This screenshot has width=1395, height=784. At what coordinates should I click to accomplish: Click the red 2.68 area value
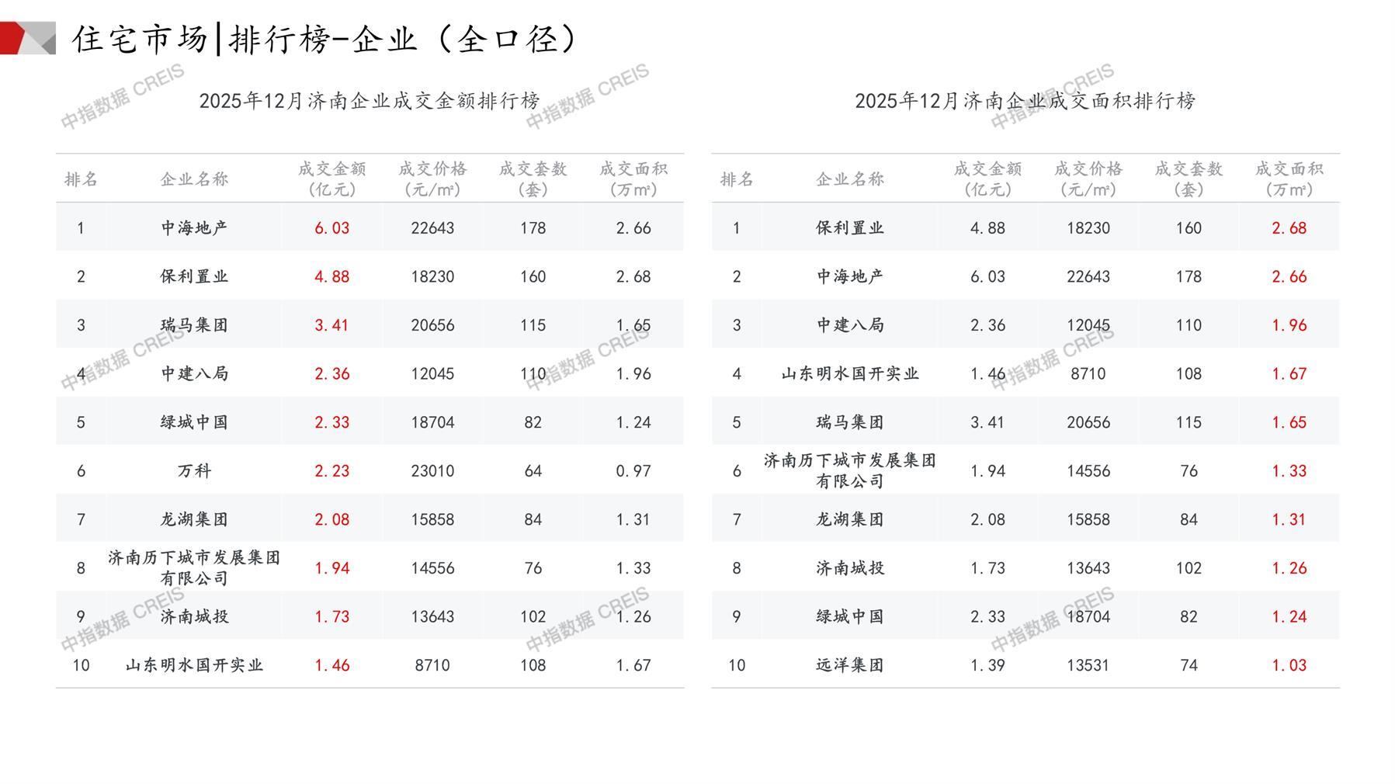pyautogui.click(x=1289, y=228)
